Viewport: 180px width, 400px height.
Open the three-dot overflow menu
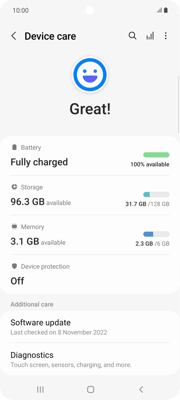click(x=166, y=36)
